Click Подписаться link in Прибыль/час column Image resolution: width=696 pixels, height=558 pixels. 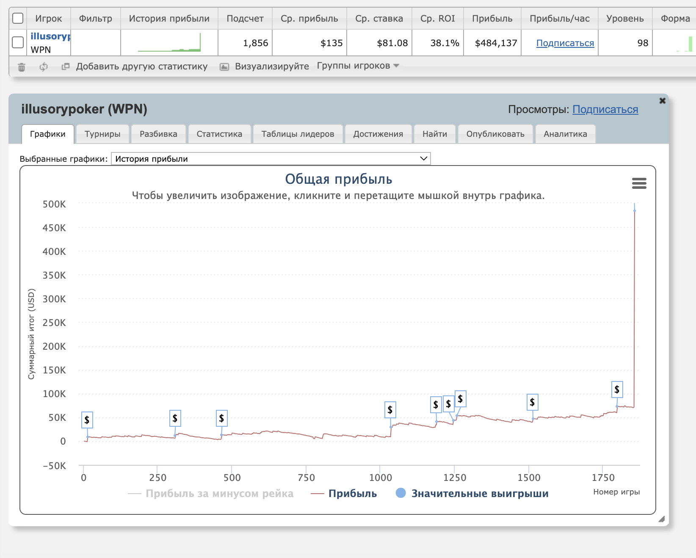[x=565, y=43]
